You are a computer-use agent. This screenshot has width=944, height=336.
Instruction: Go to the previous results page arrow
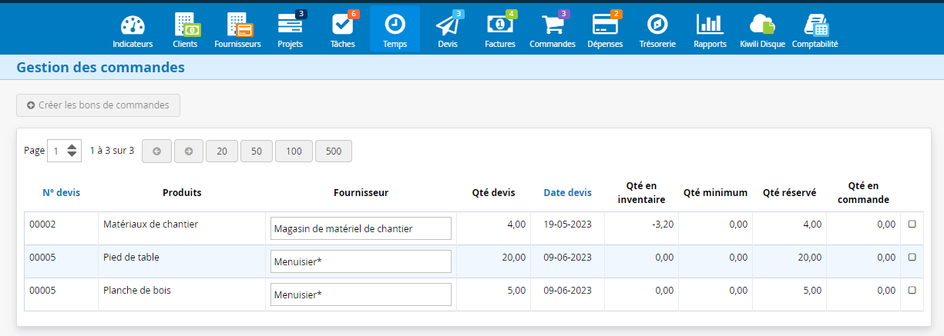156,151
